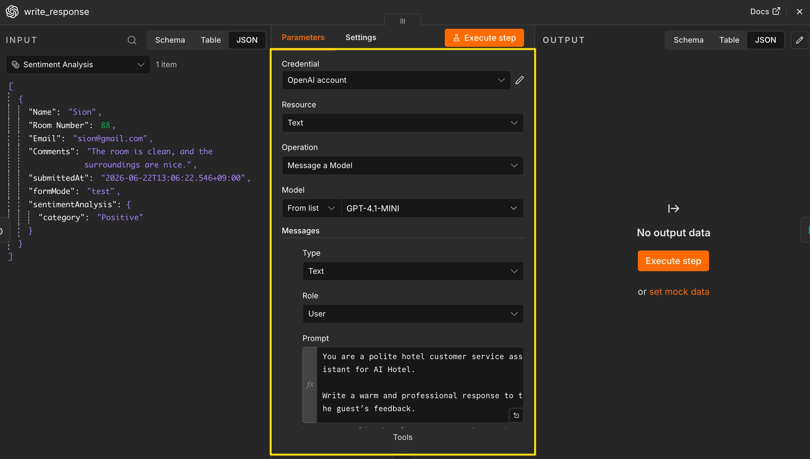Click the output arrow icon above No output data

673,208
